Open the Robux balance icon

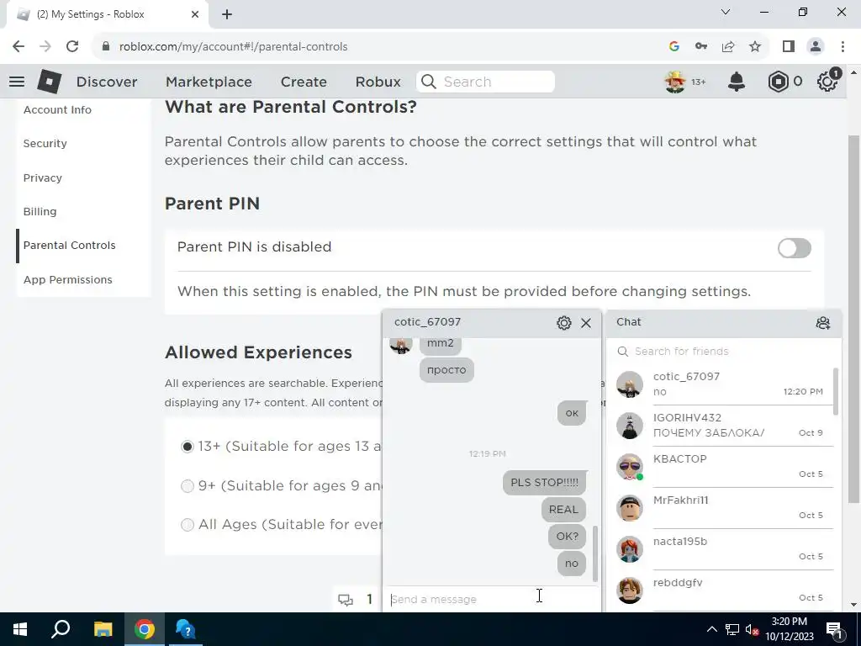point(778,82)
